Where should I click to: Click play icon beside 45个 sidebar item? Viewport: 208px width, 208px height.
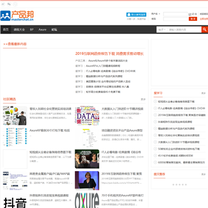(x=155, y=155)
